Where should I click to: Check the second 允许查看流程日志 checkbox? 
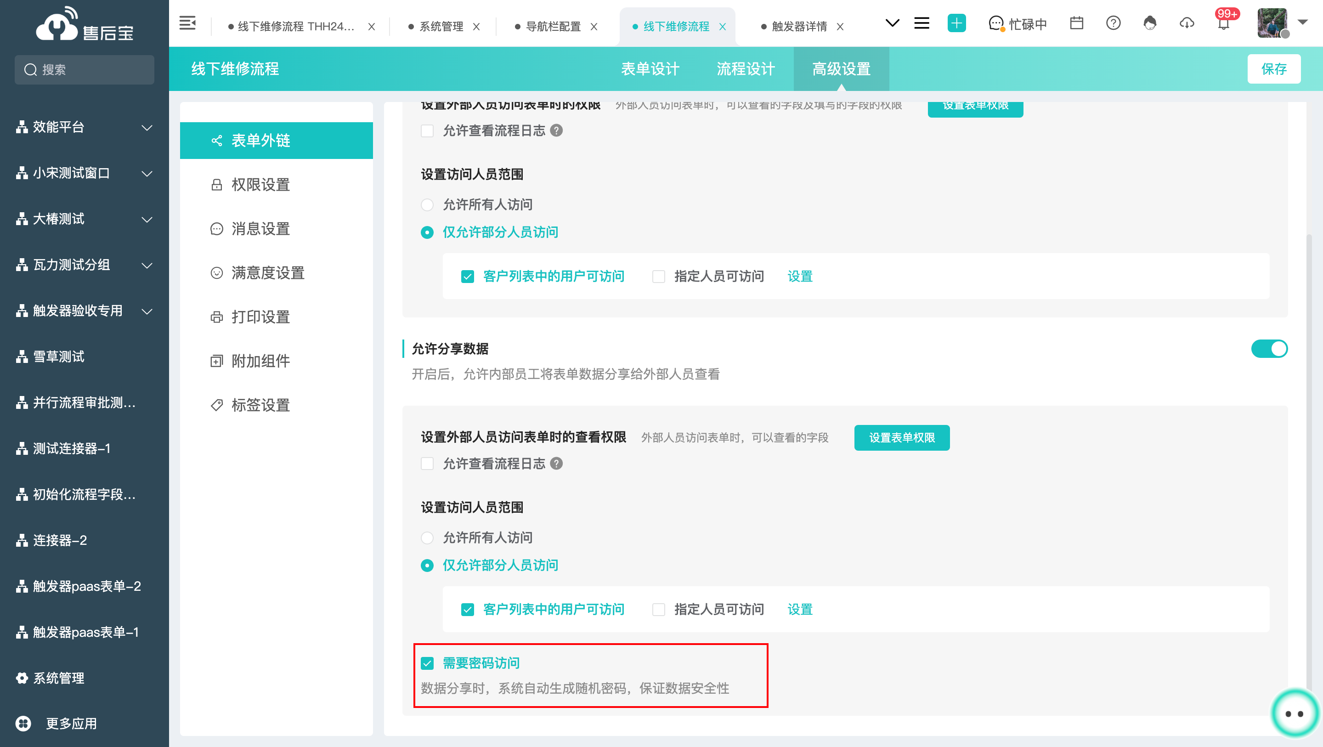(x=427, y=464)
